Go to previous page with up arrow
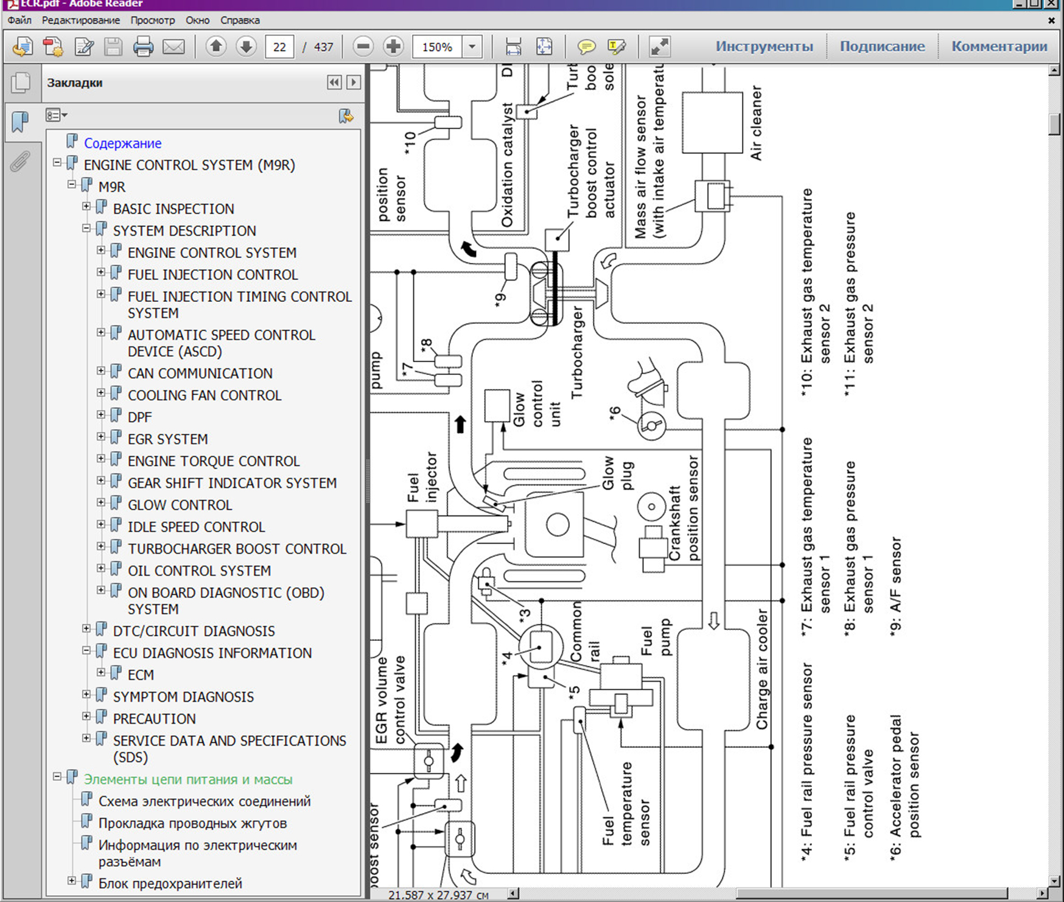This screenshot has width=1064, height=902. [216, 47]
